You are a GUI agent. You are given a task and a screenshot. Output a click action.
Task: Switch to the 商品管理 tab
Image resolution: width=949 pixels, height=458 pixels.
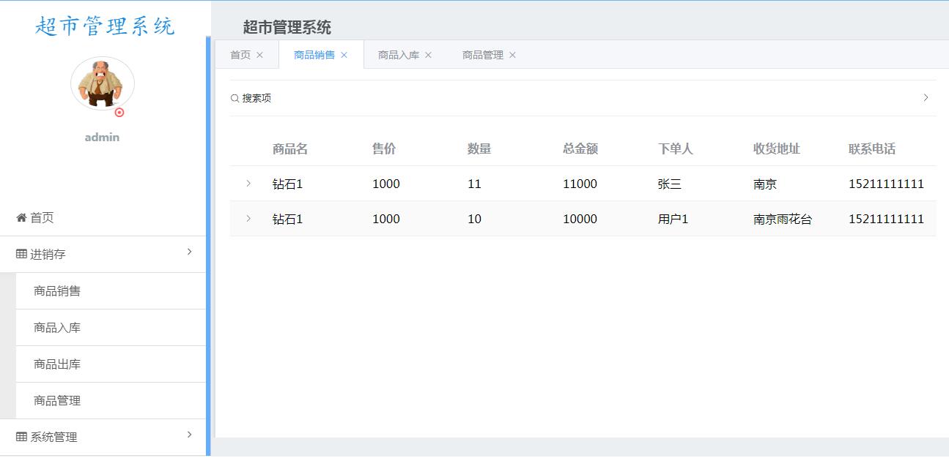483,55
